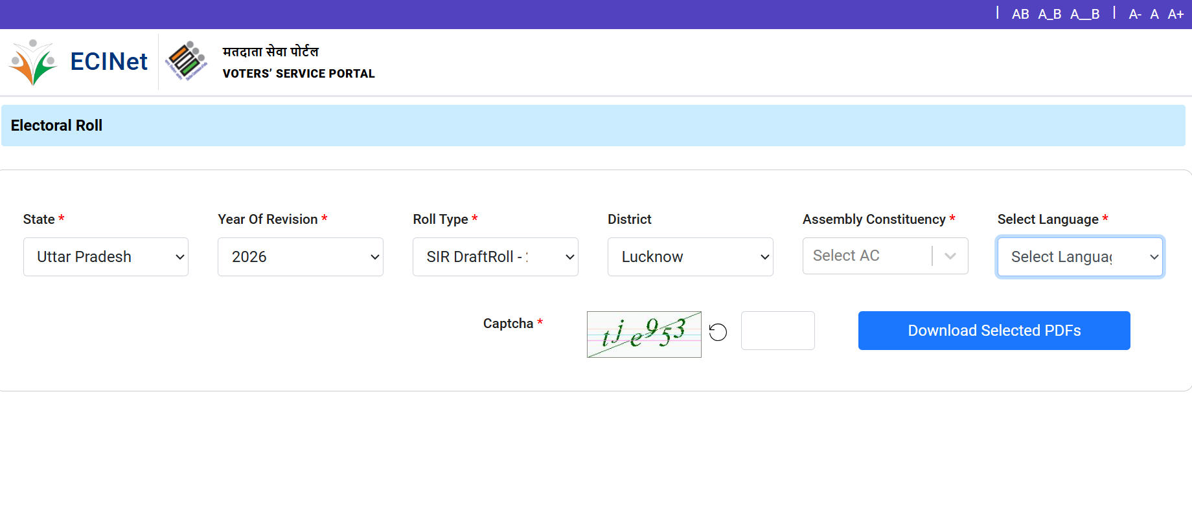
Task: Refresh the captcha image
Action: [x=718, y=332]
